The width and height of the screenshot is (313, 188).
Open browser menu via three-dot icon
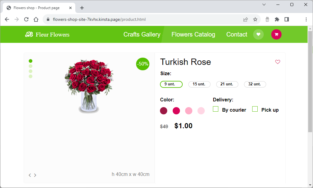306,19
